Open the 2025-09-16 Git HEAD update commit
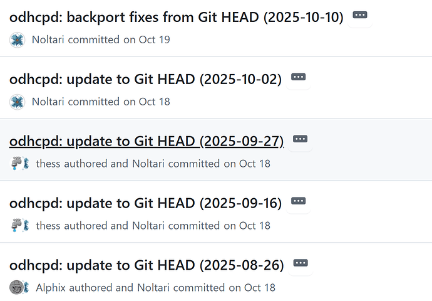 145,203
